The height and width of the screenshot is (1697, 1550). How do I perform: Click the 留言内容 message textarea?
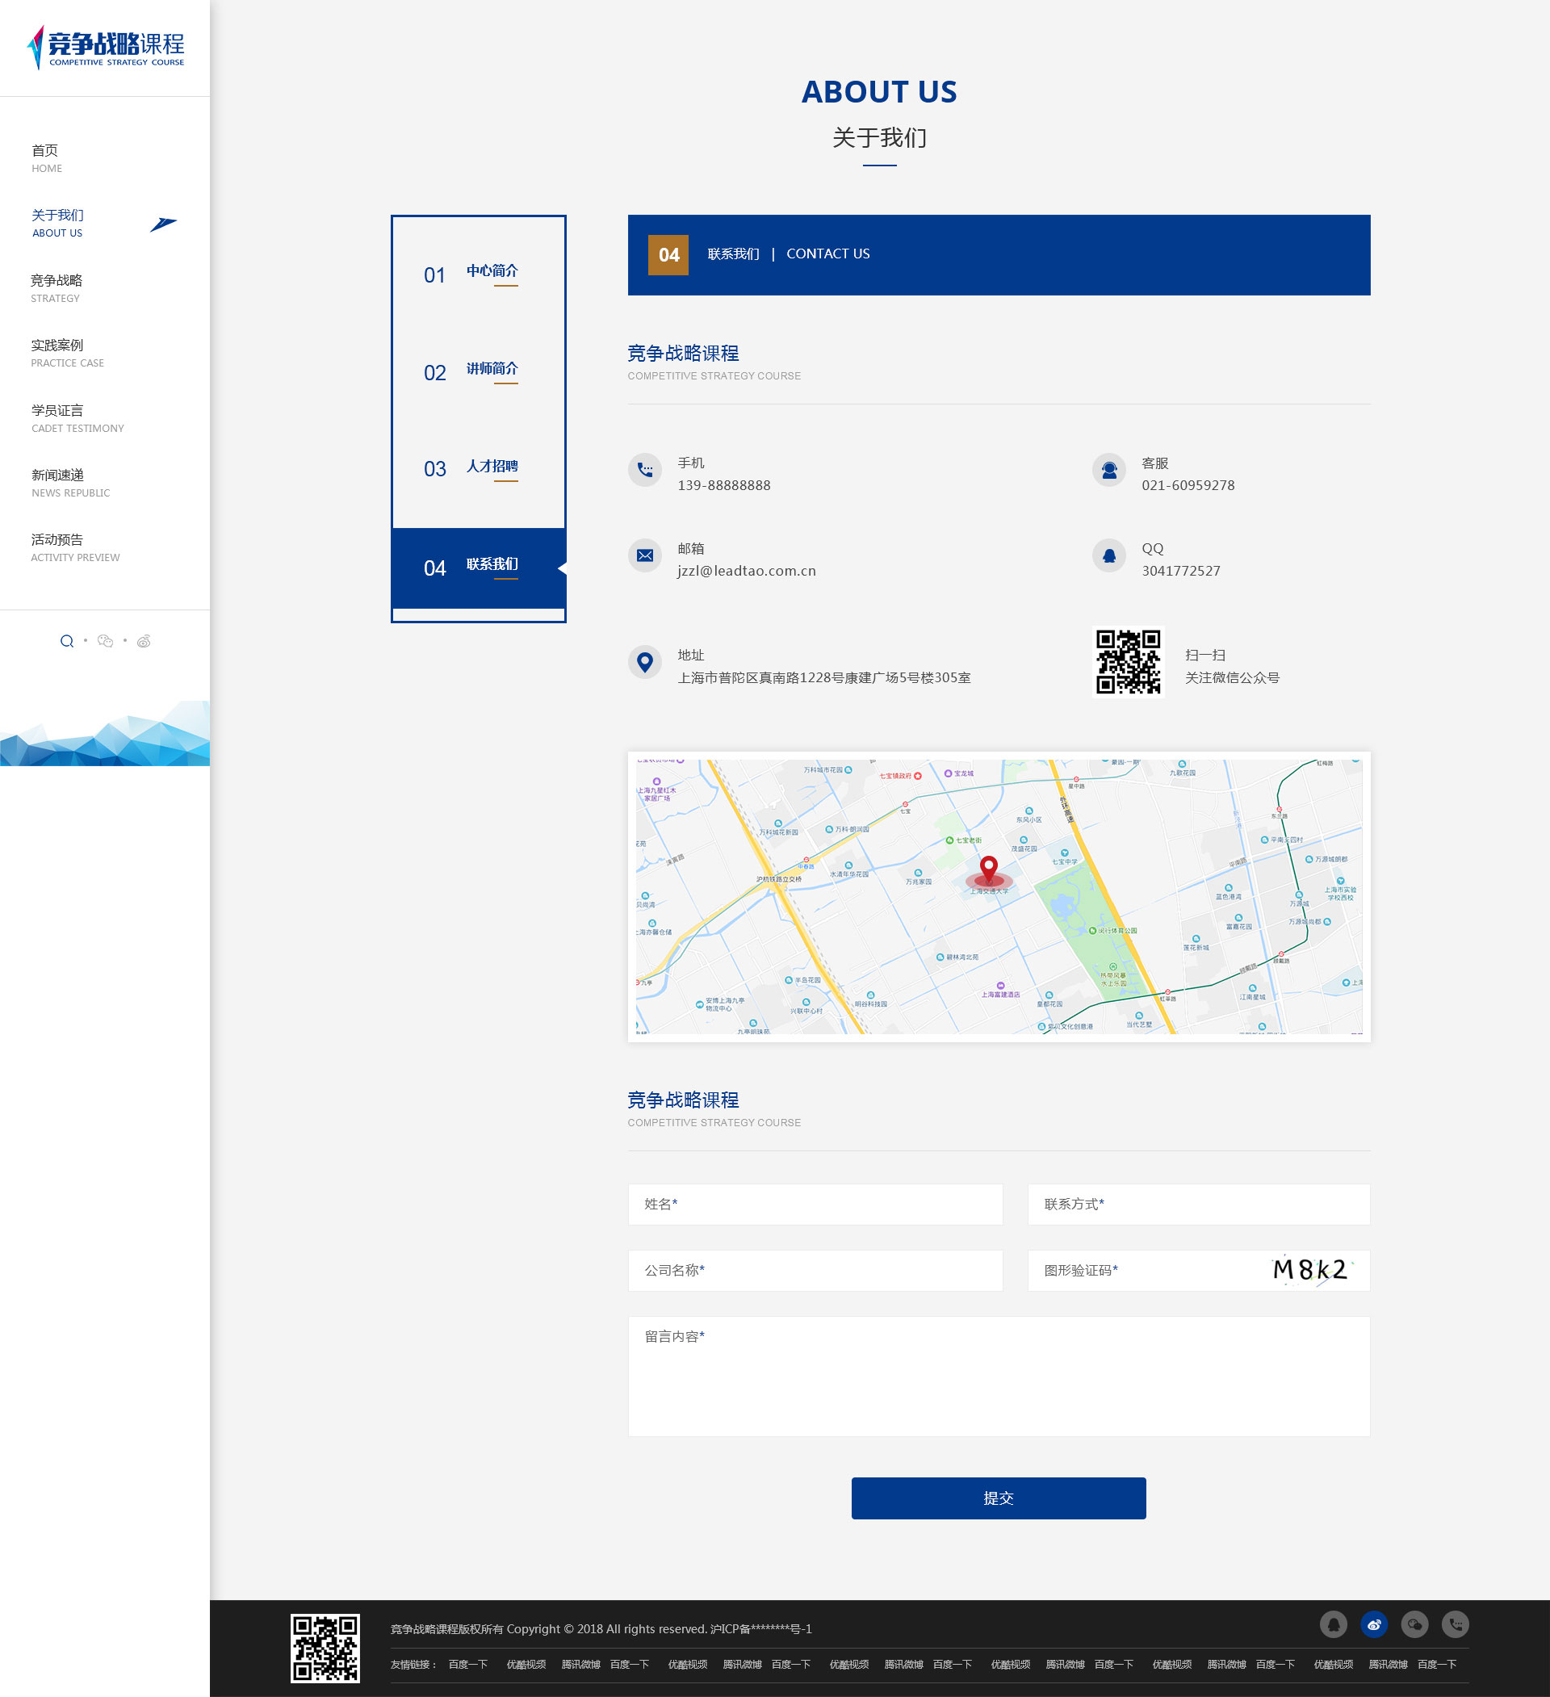click(x=998, y=1376)
